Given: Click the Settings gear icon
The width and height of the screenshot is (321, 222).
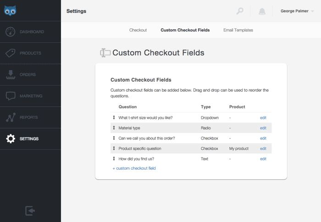Looking at the screenshot, I should click(11, 139).
